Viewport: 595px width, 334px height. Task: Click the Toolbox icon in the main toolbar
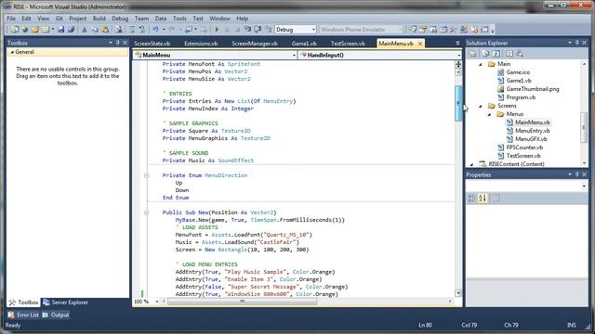tap(453, 29)
